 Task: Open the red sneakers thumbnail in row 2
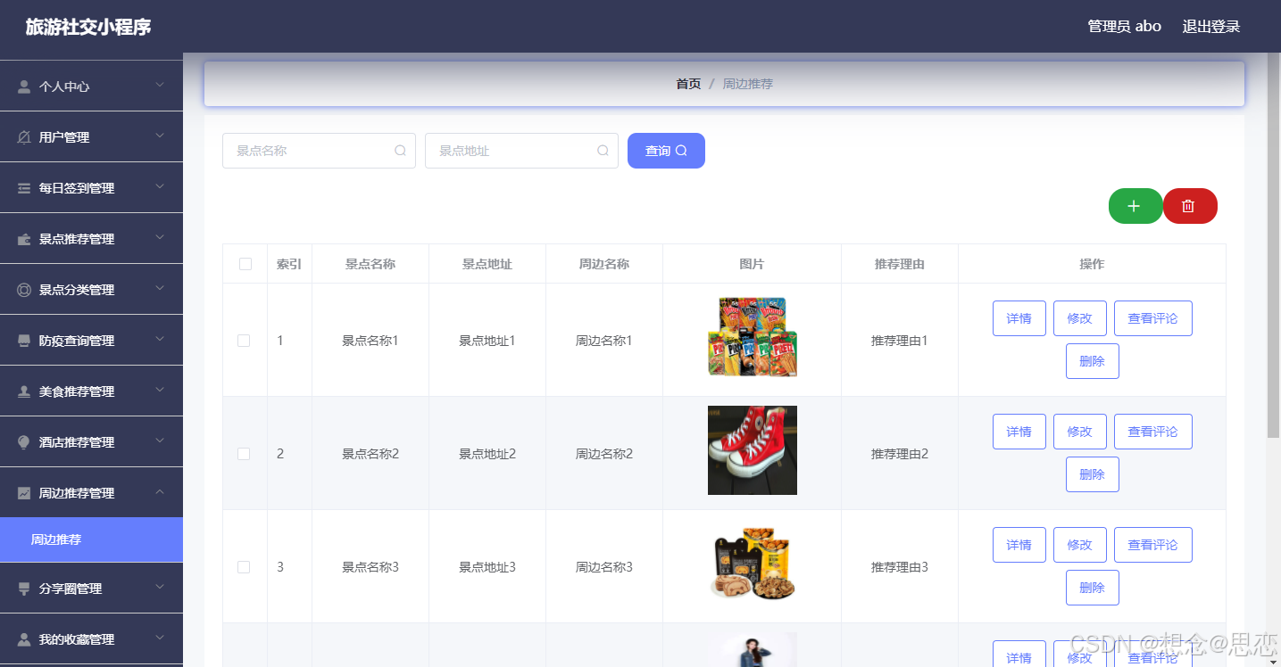753,450
